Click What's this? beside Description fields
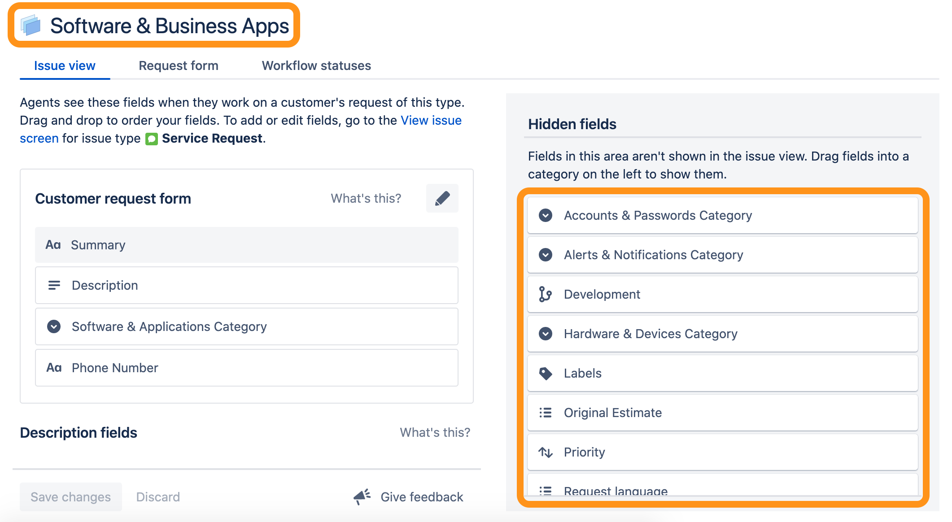 point(435,432)
